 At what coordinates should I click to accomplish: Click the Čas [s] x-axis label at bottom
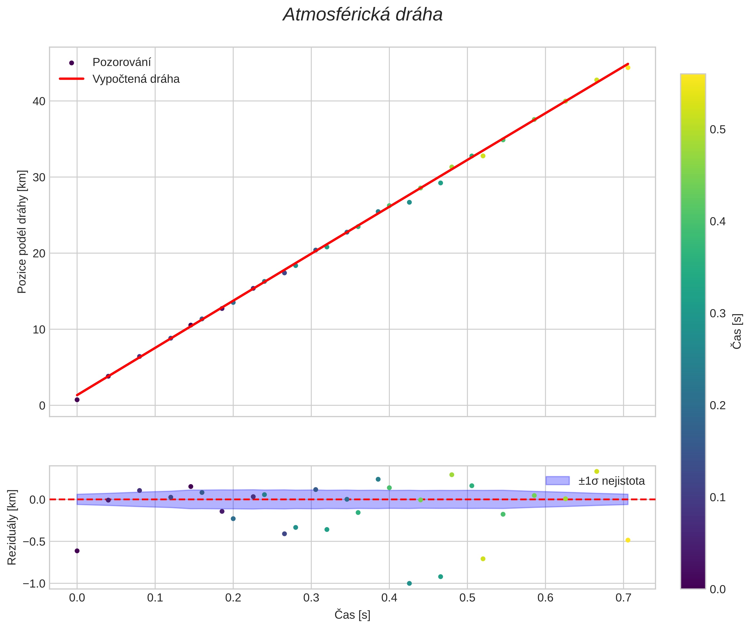[x=352, y=615]
